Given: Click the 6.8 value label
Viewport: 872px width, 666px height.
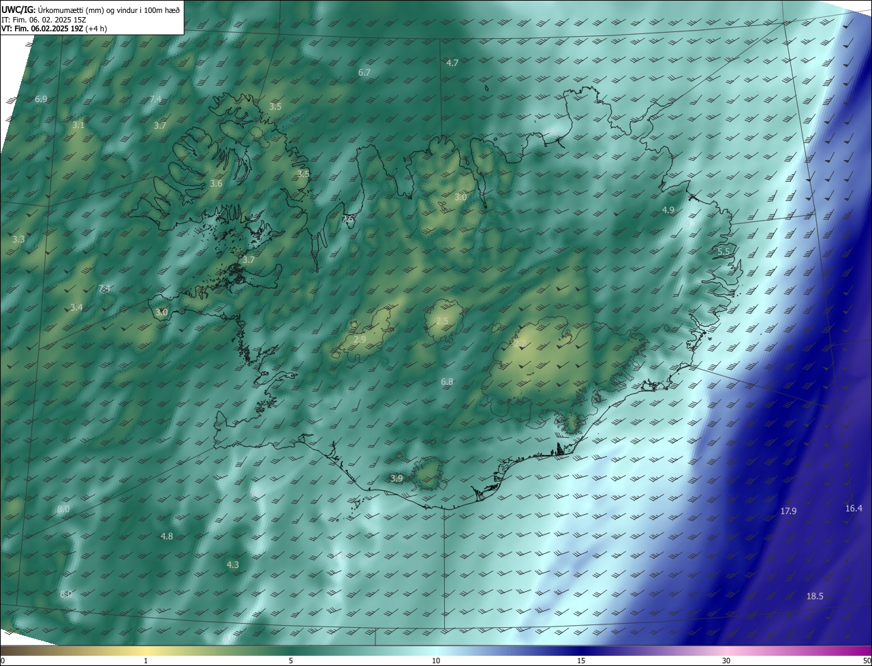Looking at the screenshot, I should (447, 381).
